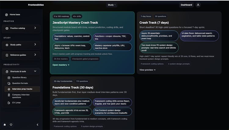This screenshot has width=229, height=130.
Task: Open the user profile icon
Action: [198, 5]
